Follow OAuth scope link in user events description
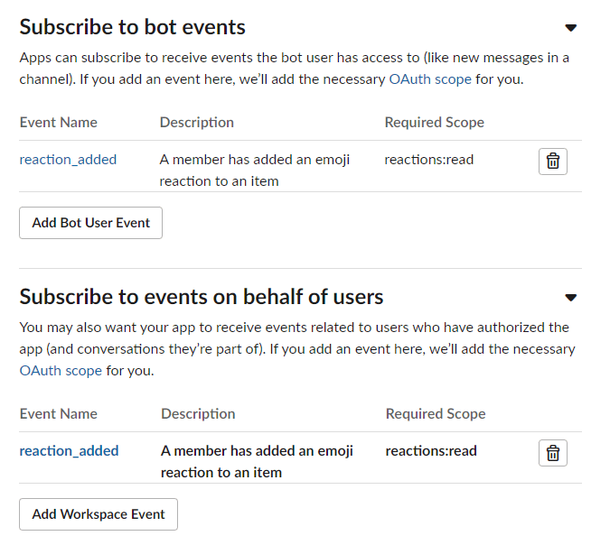 pos(61,371)
